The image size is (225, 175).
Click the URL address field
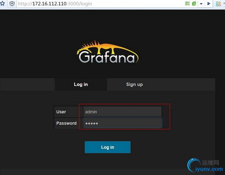tap(101, 4)
